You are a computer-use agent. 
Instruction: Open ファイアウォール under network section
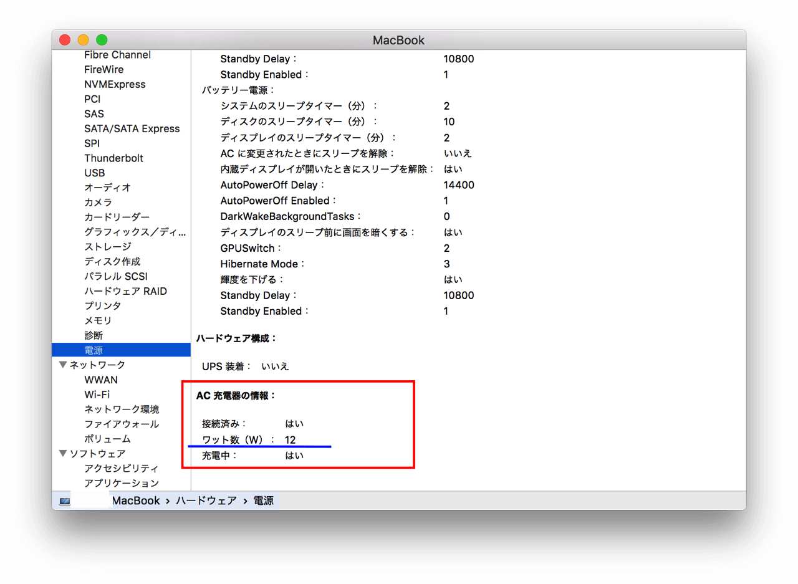(x=122, y=424)
